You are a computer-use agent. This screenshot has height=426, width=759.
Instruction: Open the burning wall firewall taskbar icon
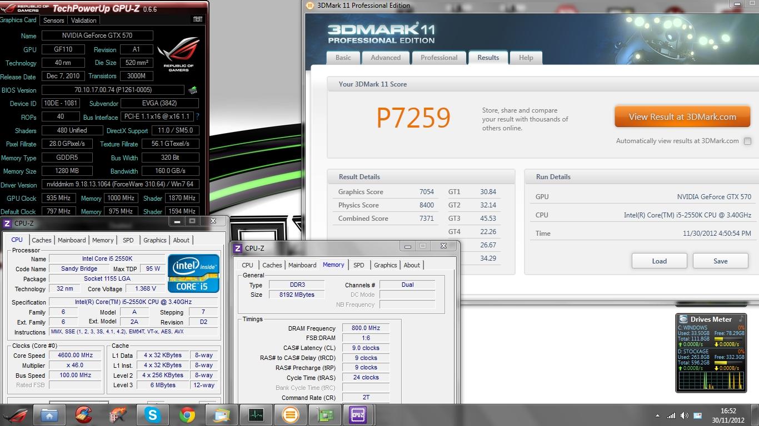click(x=118, y=415)
